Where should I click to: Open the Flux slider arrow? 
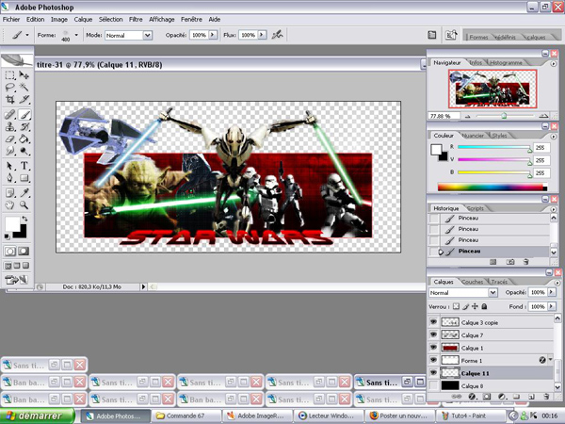(x=262, y=35)
